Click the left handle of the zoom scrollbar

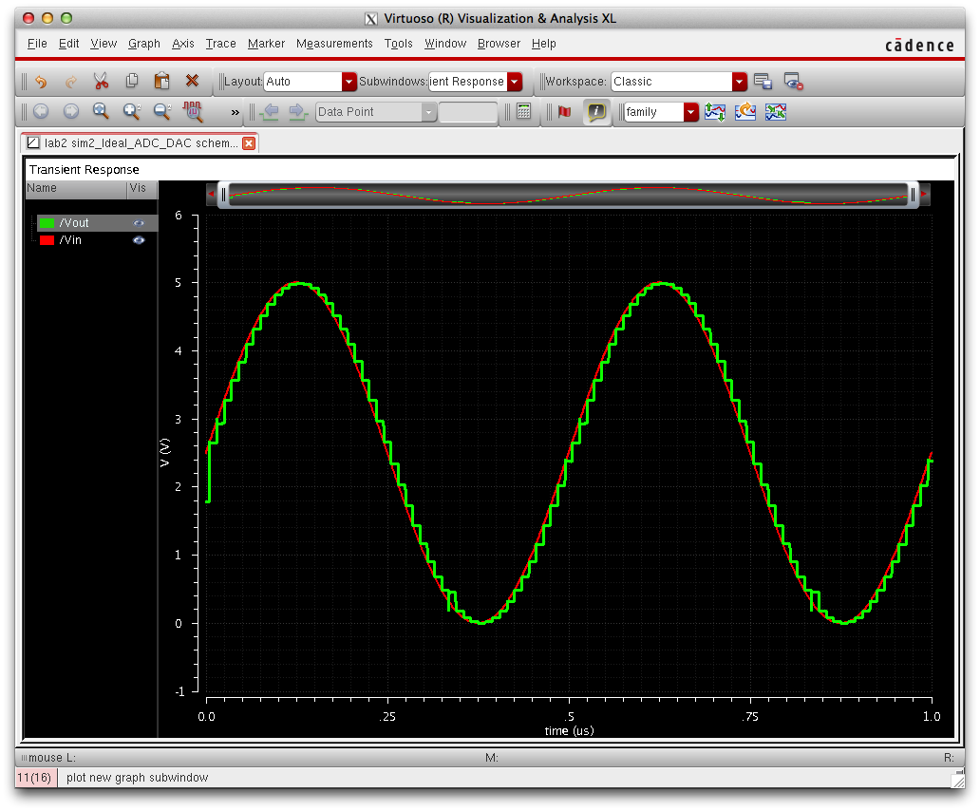224,195
